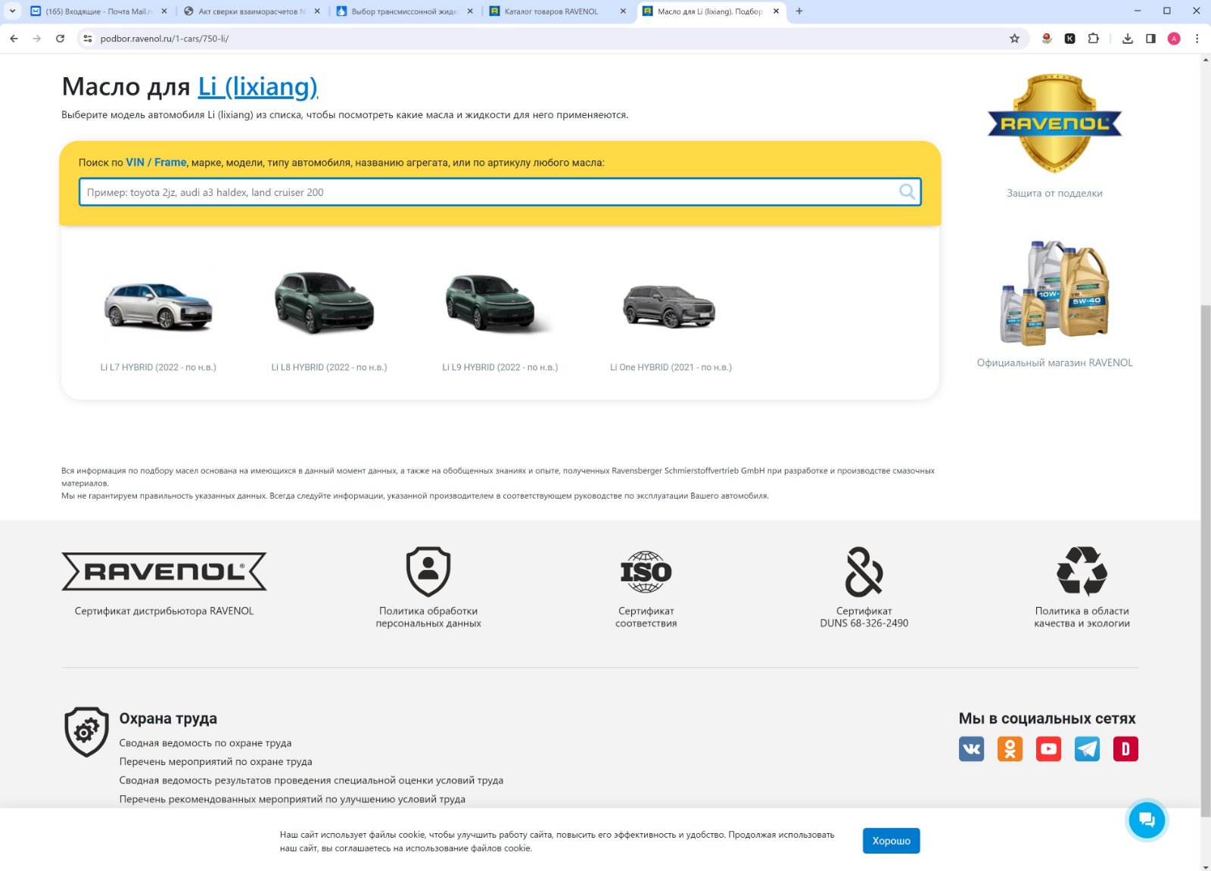Open the Официальный магазин RAVENOL link

(x=1054, y=362)
